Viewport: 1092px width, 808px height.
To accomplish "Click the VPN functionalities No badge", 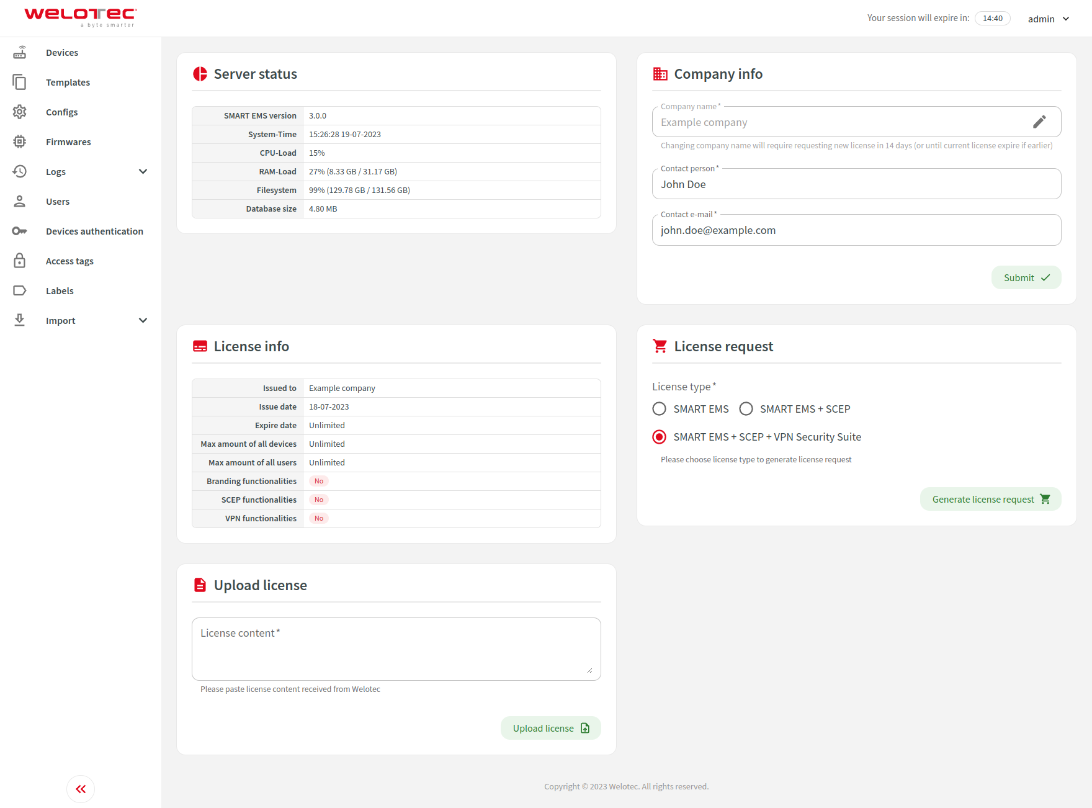I will click(x=319, y=518).
